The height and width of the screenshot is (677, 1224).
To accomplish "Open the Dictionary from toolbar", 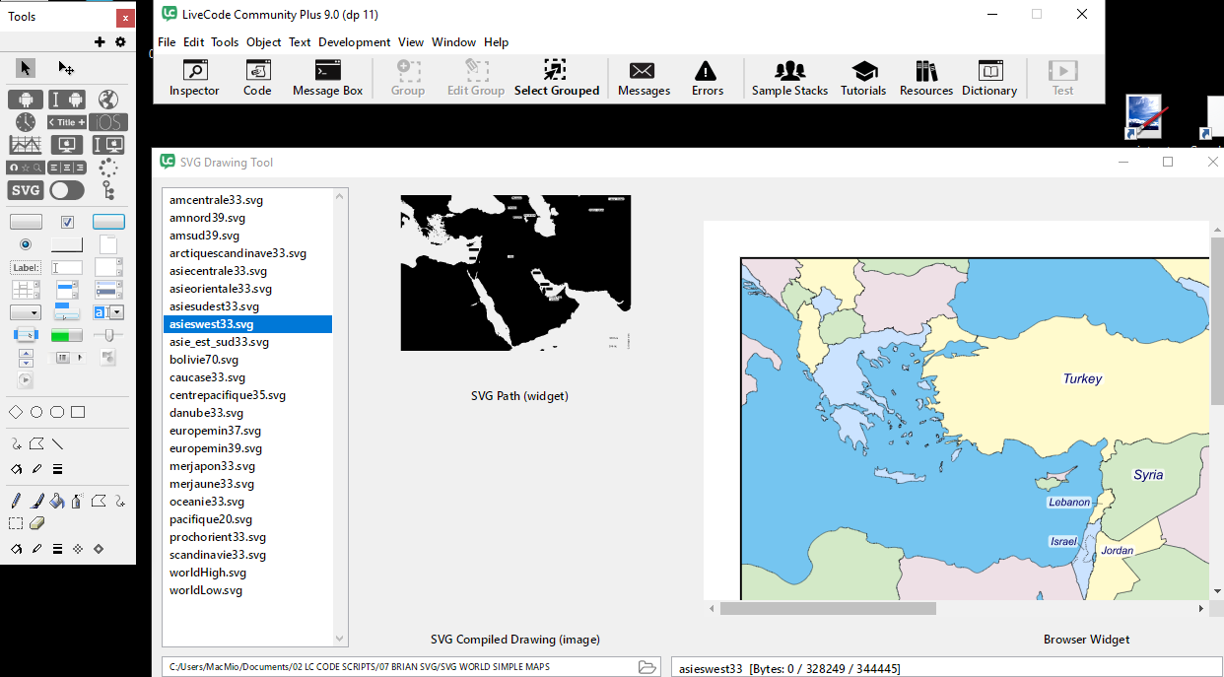I will coord(988,78).
